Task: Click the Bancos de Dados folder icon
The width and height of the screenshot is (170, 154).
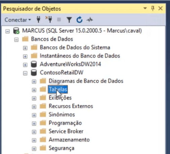Action: pos(25,39)
